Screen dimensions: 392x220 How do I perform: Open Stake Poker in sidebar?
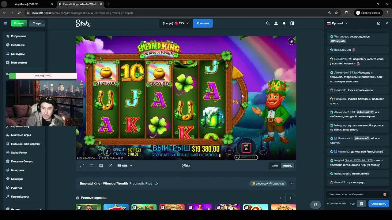(24, 152)
